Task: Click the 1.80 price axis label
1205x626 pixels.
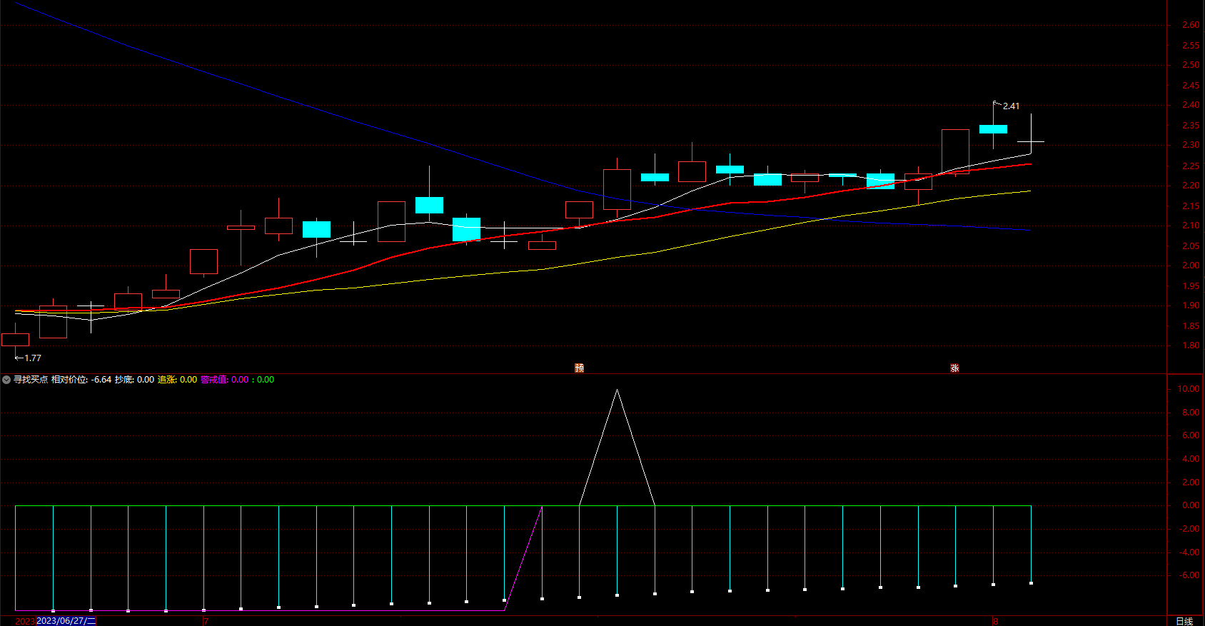Action: click(1191, 345)
